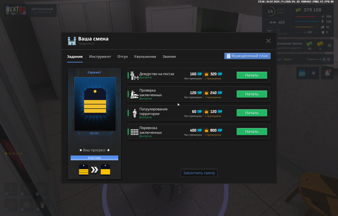
Task: Open the calendar icon in the HUD
Action: (302, 73)
